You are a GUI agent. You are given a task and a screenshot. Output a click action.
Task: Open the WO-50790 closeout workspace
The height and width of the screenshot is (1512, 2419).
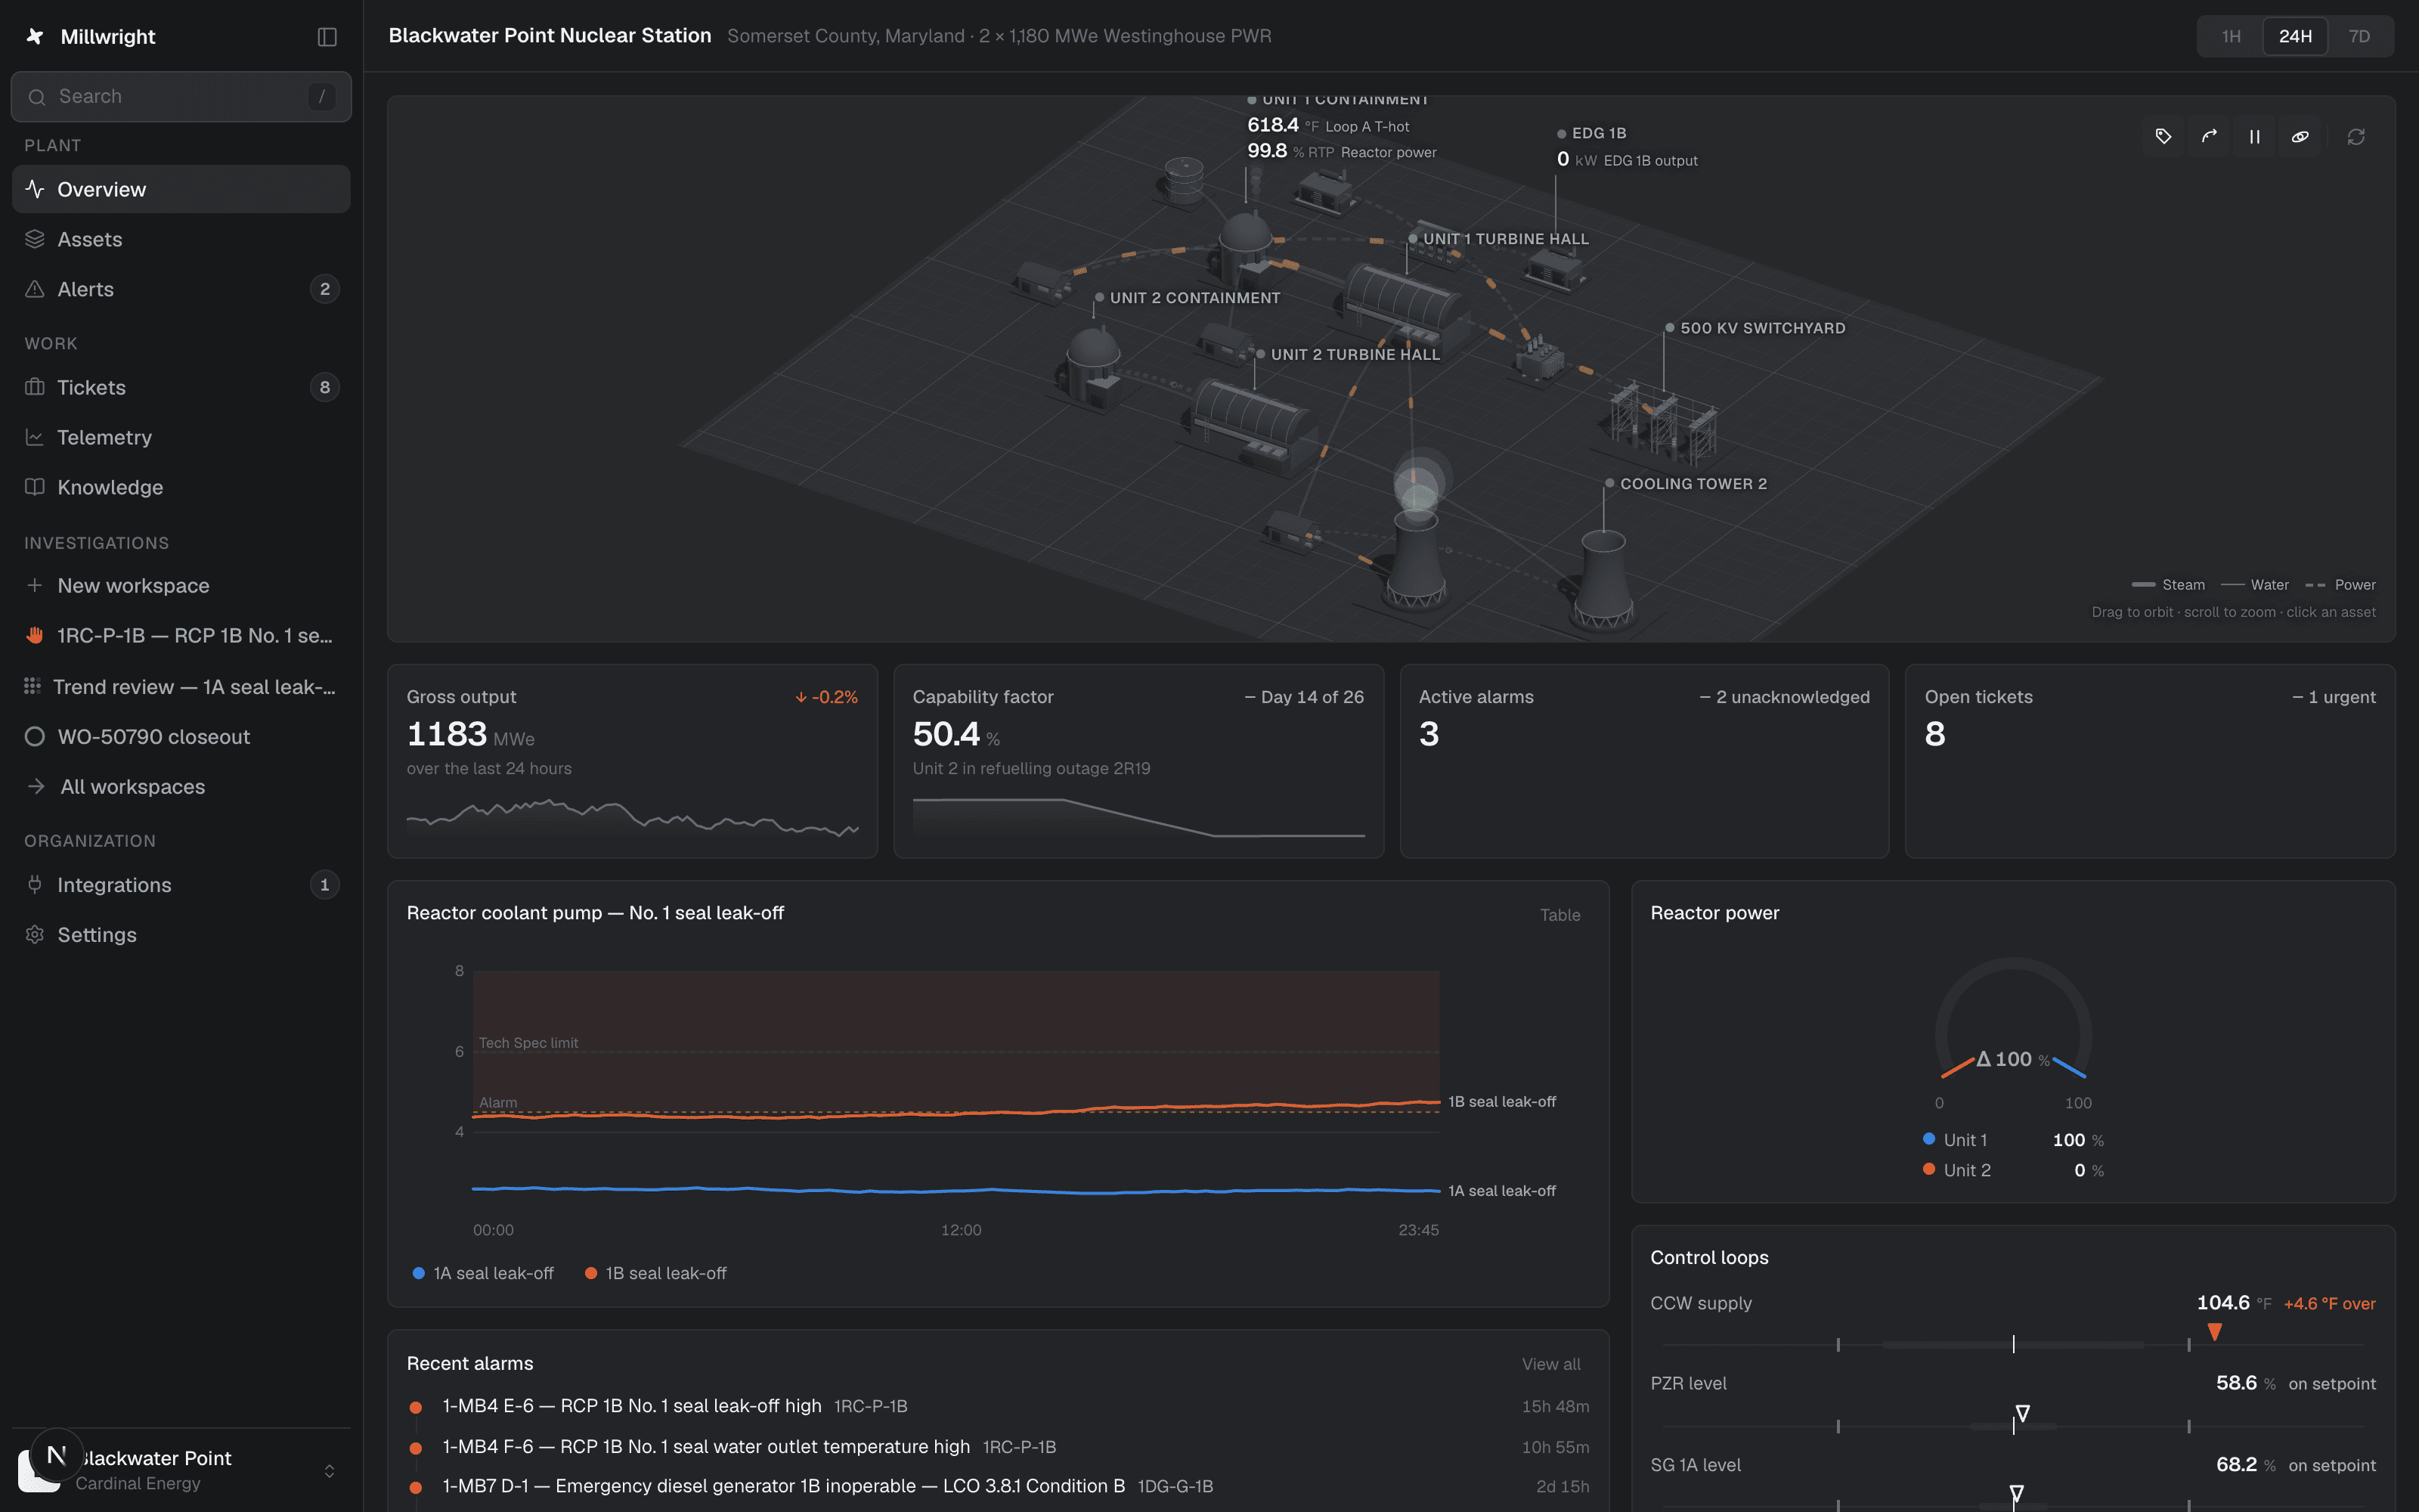click(x=181, y=736)
